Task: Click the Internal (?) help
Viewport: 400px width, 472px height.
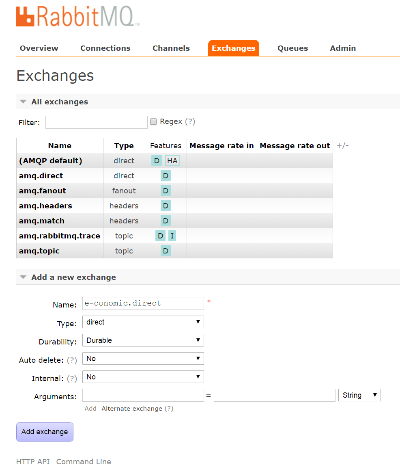Action: 72,379
